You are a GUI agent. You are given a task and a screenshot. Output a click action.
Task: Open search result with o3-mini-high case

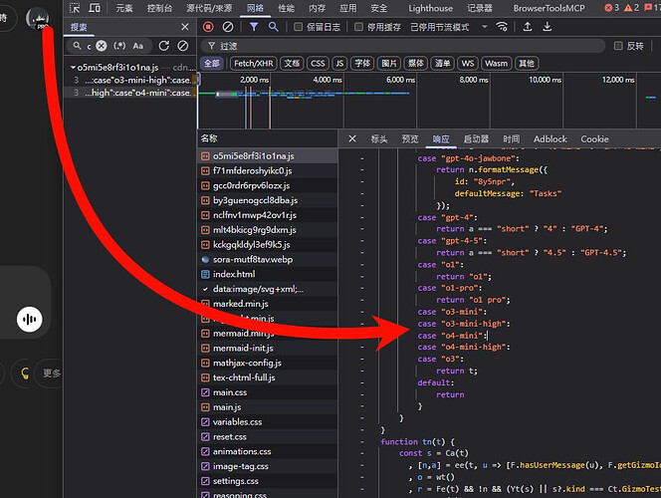click(x=130, y=80)
